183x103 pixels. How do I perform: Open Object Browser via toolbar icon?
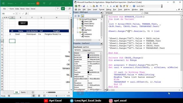127,6
